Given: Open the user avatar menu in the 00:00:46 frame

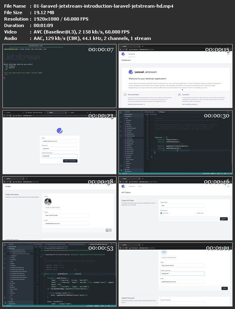Looking at the screenshot, I should pos(228,186).
